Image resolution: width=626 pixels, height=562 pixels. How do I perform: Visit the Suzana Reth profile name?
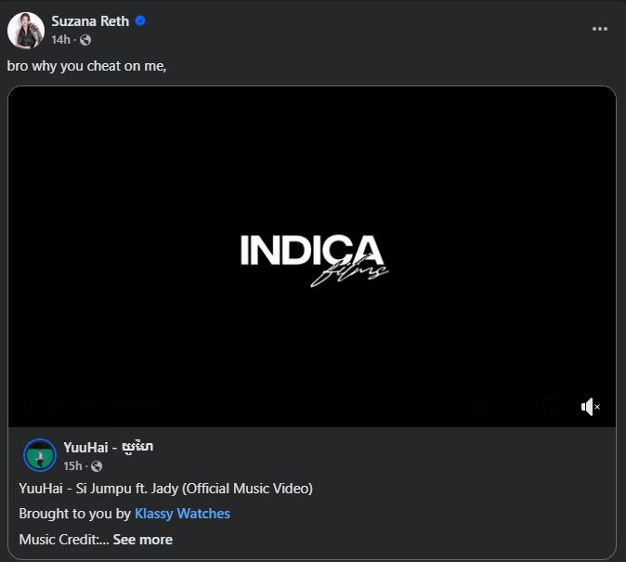coord(90,21)
